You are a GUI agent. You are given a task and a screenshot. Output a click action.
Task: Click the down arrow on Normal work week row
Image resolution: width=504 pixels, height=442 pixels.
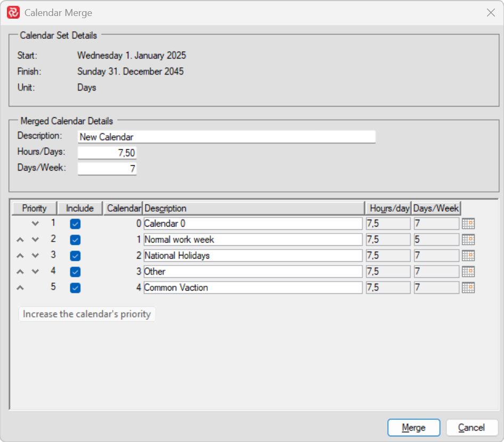(x=35, y=239)
